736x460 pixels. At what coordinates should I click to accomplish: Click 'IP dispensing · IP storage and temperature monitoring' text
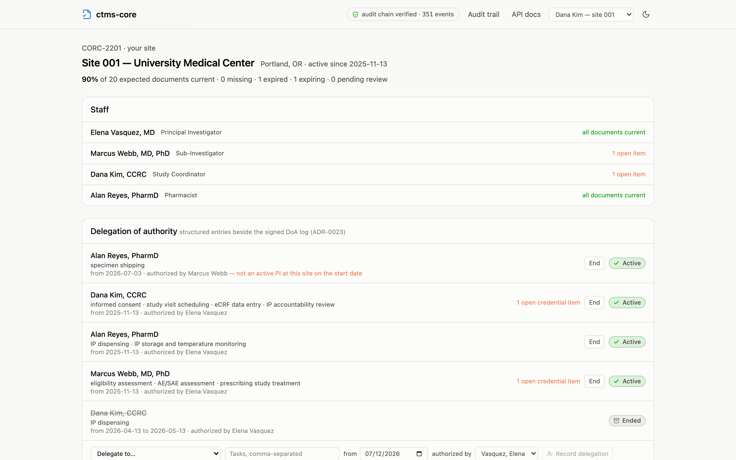pyautogui.click(x=168, y=344)
